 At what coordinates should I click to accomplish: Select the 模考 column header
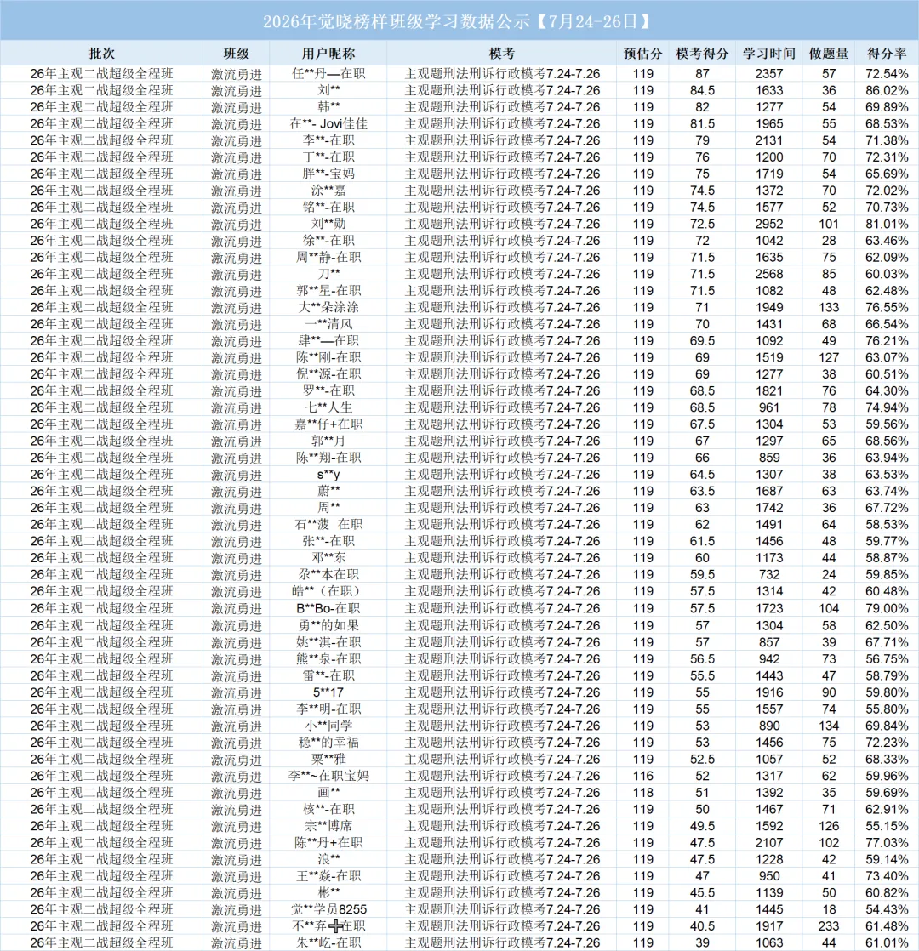pyautogui.click(x=502, y=54)
